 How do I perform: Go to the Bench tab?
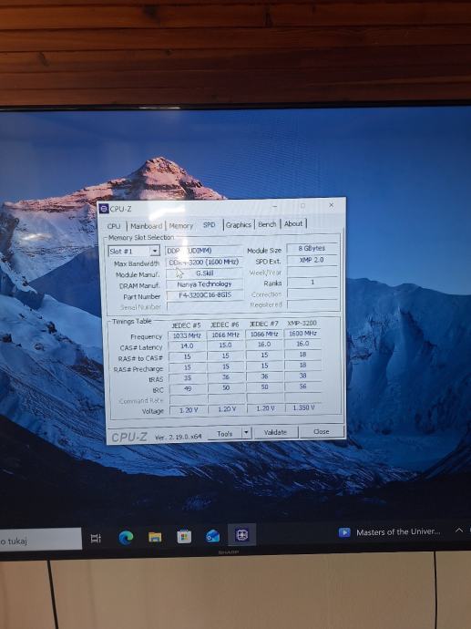tap(267, 224)
